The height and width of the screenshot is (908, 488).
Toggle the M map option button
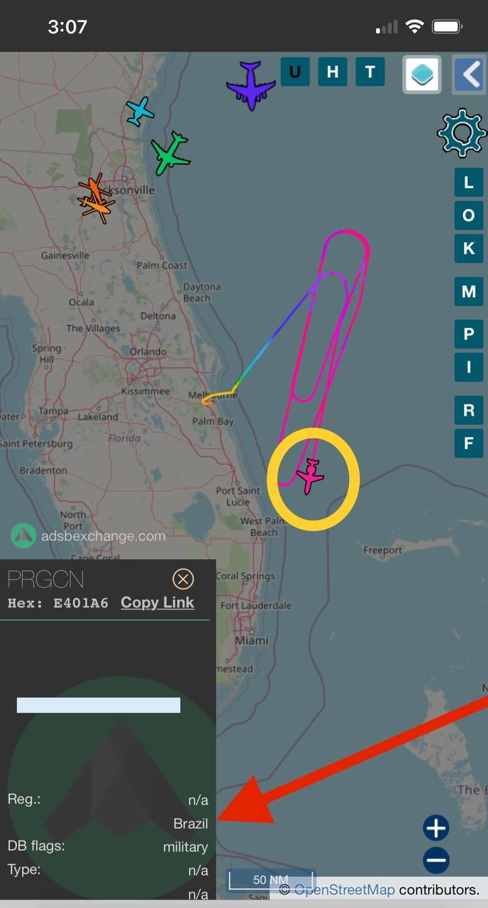(469, 291)
